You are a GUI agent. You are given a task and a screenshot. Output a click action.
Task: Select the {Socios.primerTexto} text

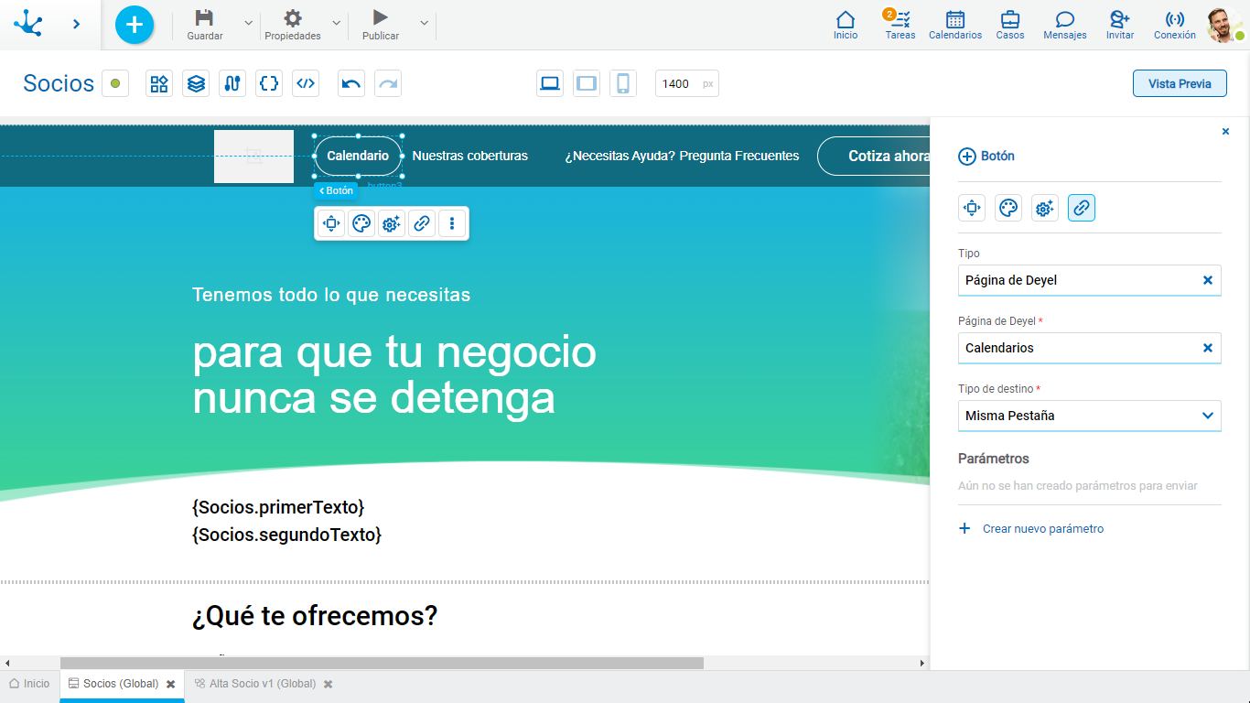pos(278,507)
